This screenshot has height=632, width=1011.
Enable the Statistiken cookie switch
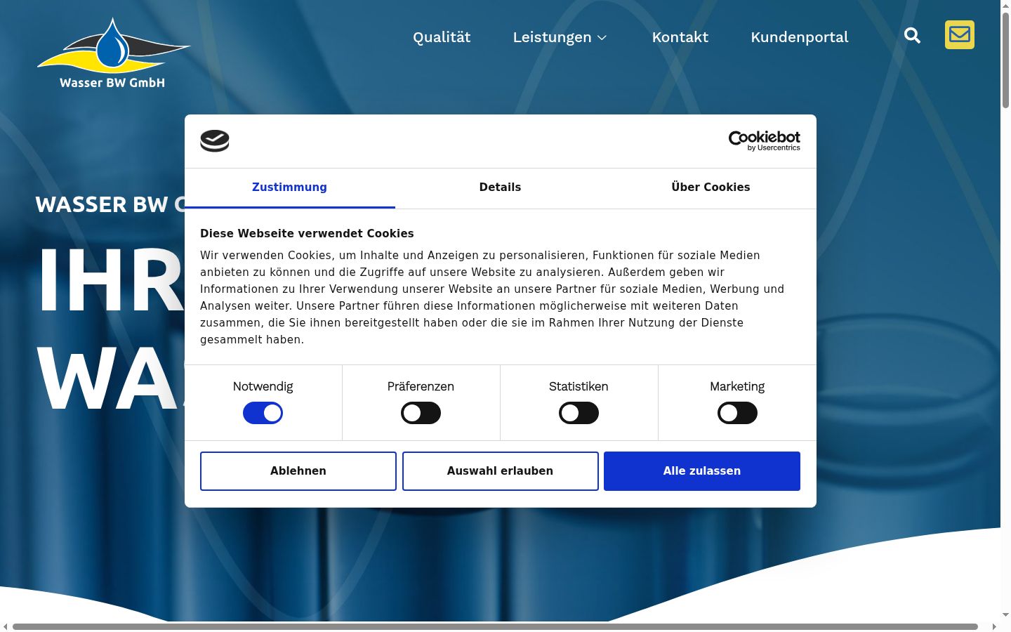coord(579,413)
